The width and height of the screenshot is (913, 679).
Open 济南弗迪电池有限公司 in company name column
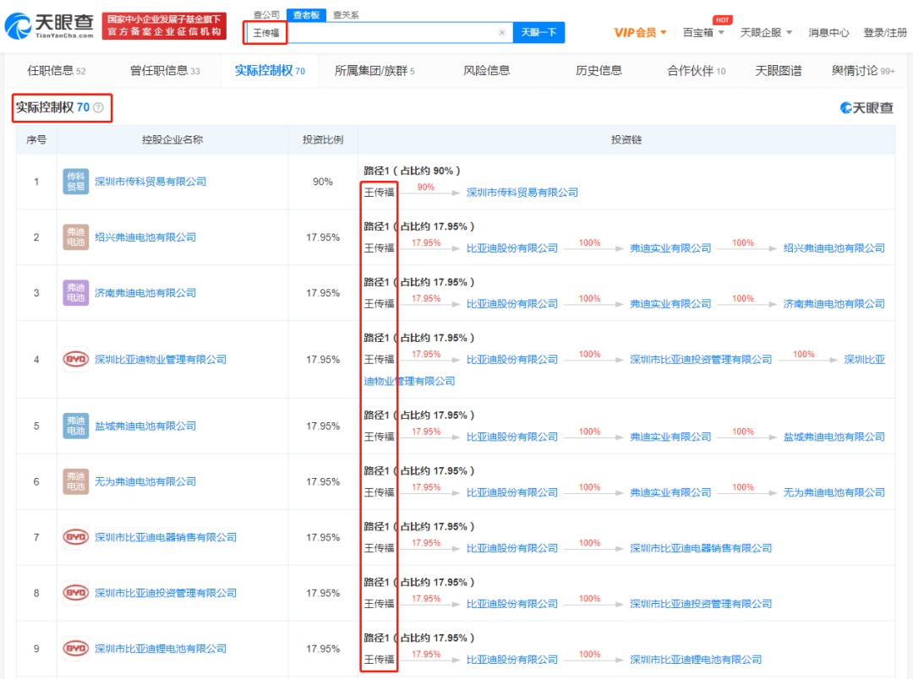click(145, 293)
